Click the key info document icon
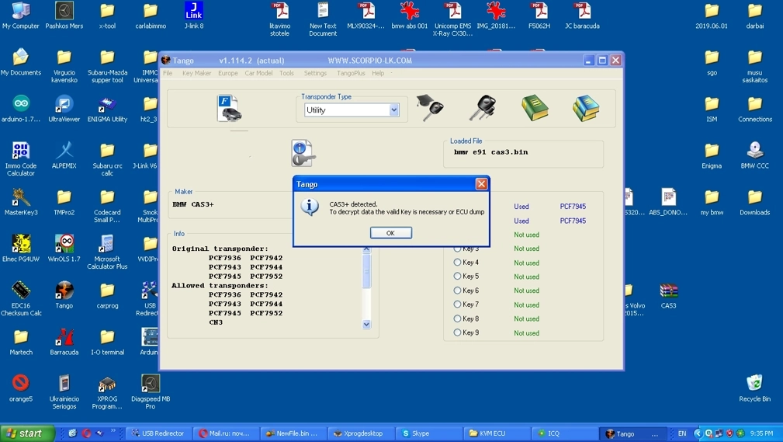This screenshot has height=442, width=783. tap(303, 153)
